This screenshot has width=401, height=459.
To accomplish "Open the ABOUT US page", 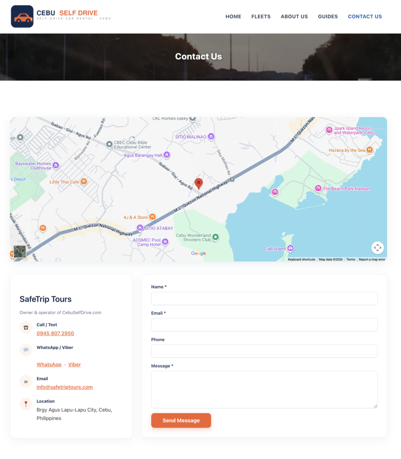I will (x=294, y=17).
